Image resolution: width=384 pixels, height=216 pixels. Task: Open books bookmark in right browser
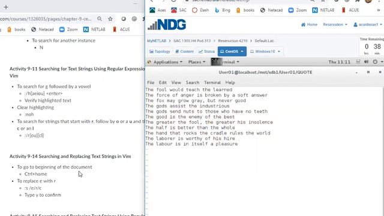click(x=245, y=10)
